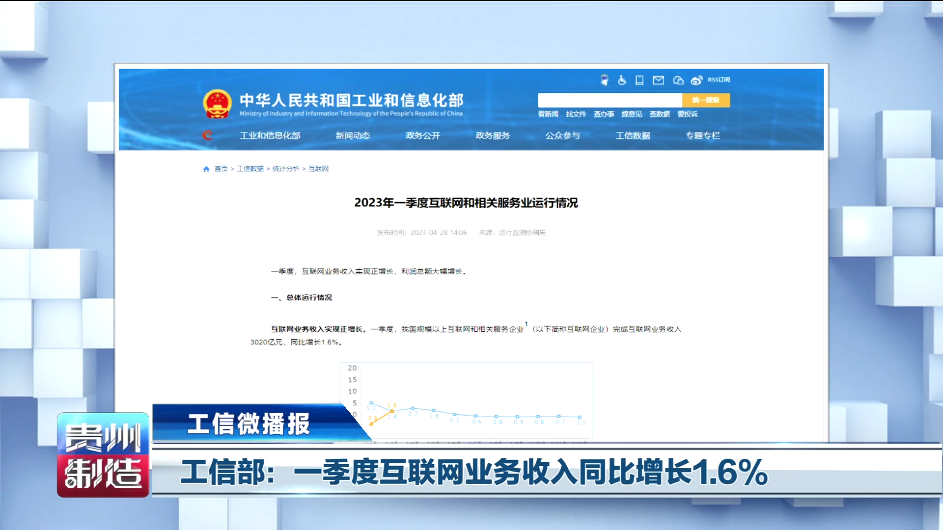Click the national emblem logo
This screenshot has height=530, width=943.
point(217,104)
